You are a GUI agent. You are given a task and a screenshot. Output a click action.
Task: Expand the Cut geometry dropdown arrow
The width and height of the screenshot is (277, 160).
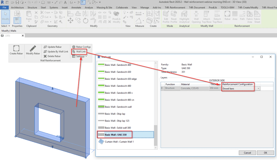click(50, 17)
